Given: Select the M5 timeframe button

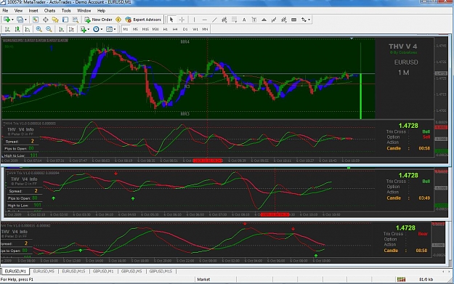Looking at the screenshot, I should pyautogui.click(x=135, y=29).
